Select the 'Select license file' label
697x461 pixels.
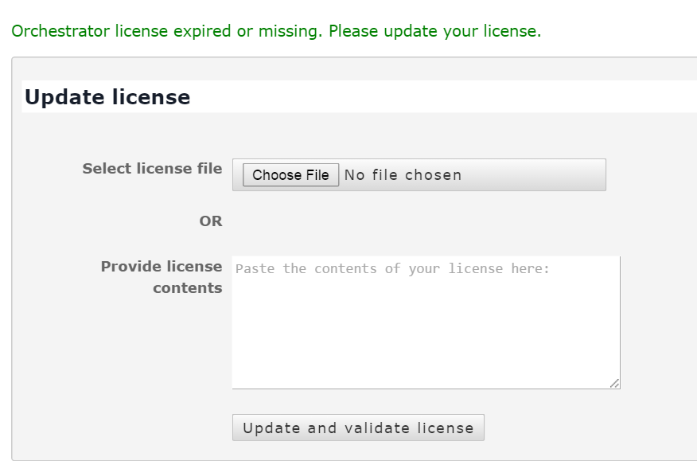152,169
